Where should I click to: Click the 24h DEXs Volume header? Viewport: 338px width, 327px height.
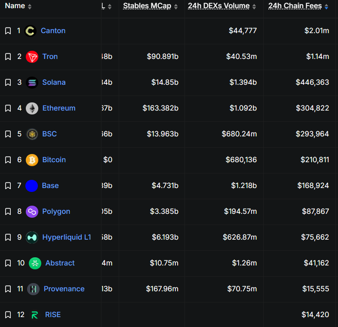coord(218,6)
